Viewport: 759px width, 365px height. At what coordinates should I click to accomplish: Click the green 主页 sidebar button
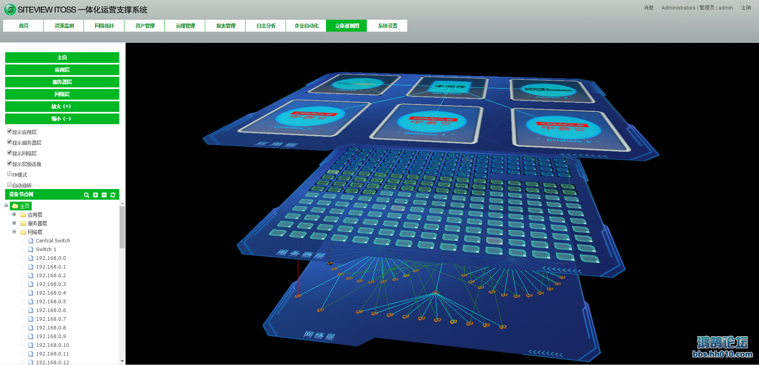point(62,58)
